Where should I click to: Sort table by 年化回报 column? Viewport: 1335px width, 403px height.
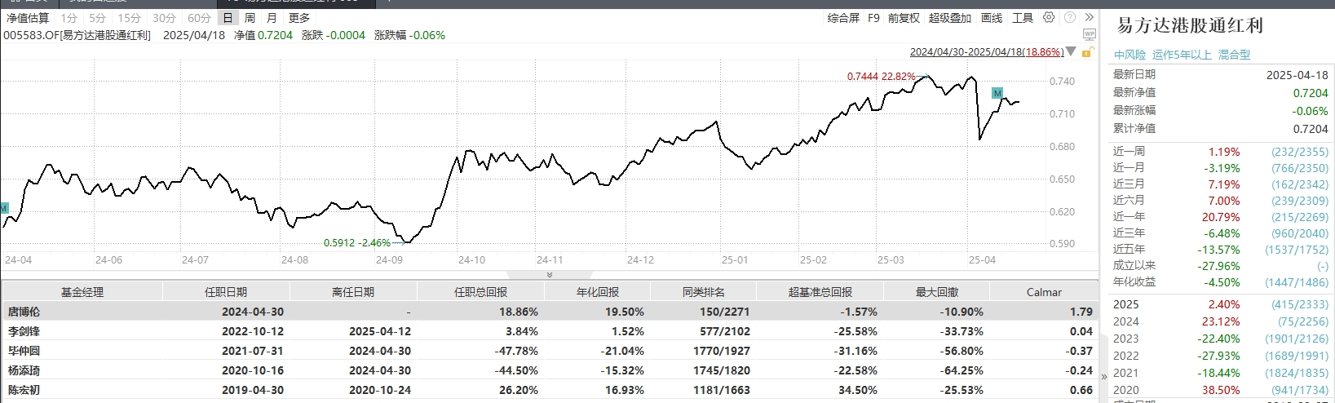(597, 292)
